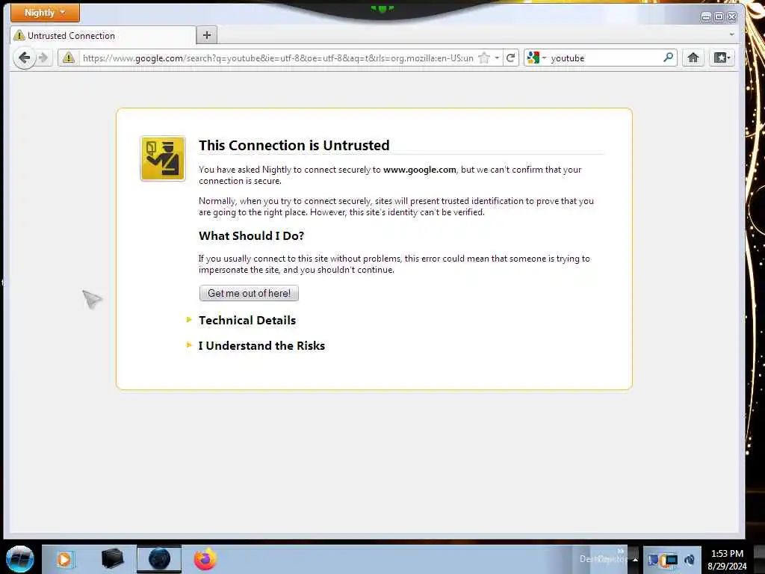Click Get me out of here! button

pyautogui.click(x=249, y=293)
